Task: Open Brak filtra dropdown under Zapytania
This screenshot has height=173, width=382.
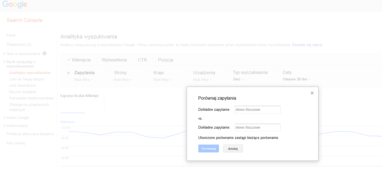Action: (84, 80)
